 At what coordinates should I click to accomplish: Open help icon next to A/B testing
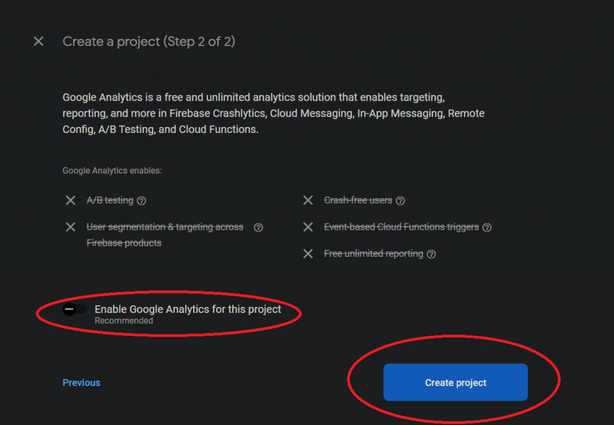142,201
